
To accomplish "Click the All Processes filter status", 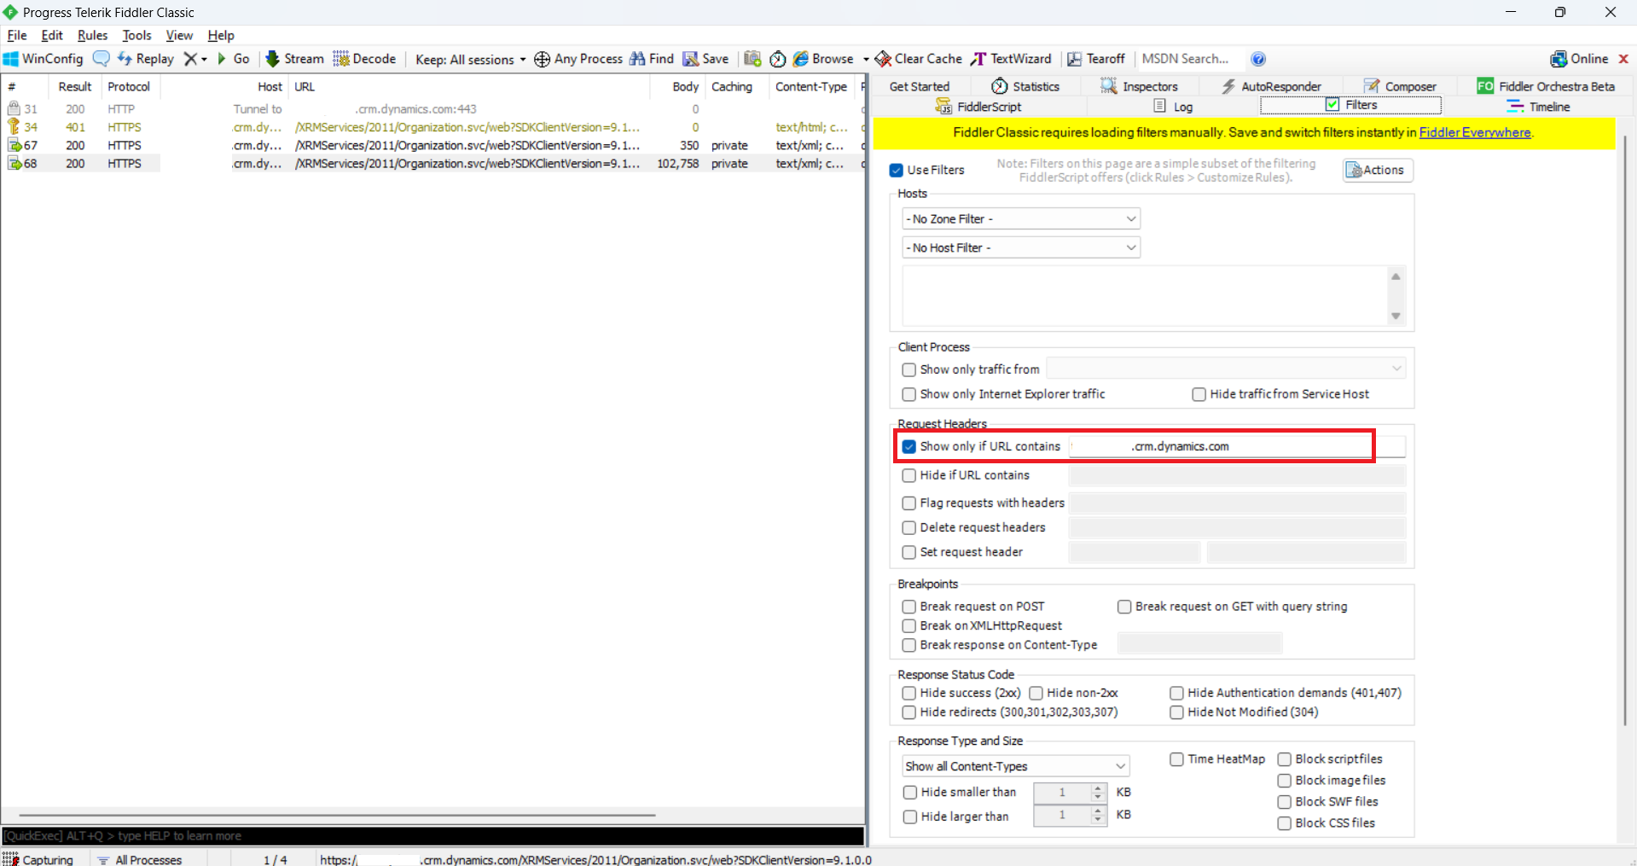I will click(140, 859).
